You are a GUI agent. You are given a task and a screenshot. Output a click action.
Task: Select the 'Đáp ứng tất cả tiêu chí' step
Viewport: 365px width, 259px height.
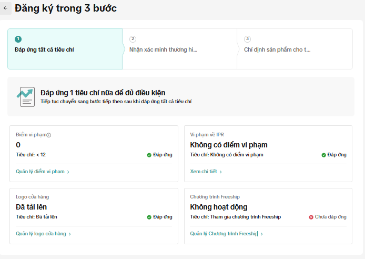[x=44, y=50]
